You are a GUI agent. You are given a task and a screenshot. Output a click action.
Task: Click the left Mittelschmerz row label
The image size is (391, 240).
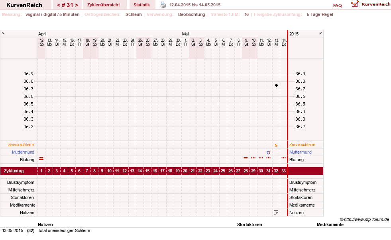(21, 190)
